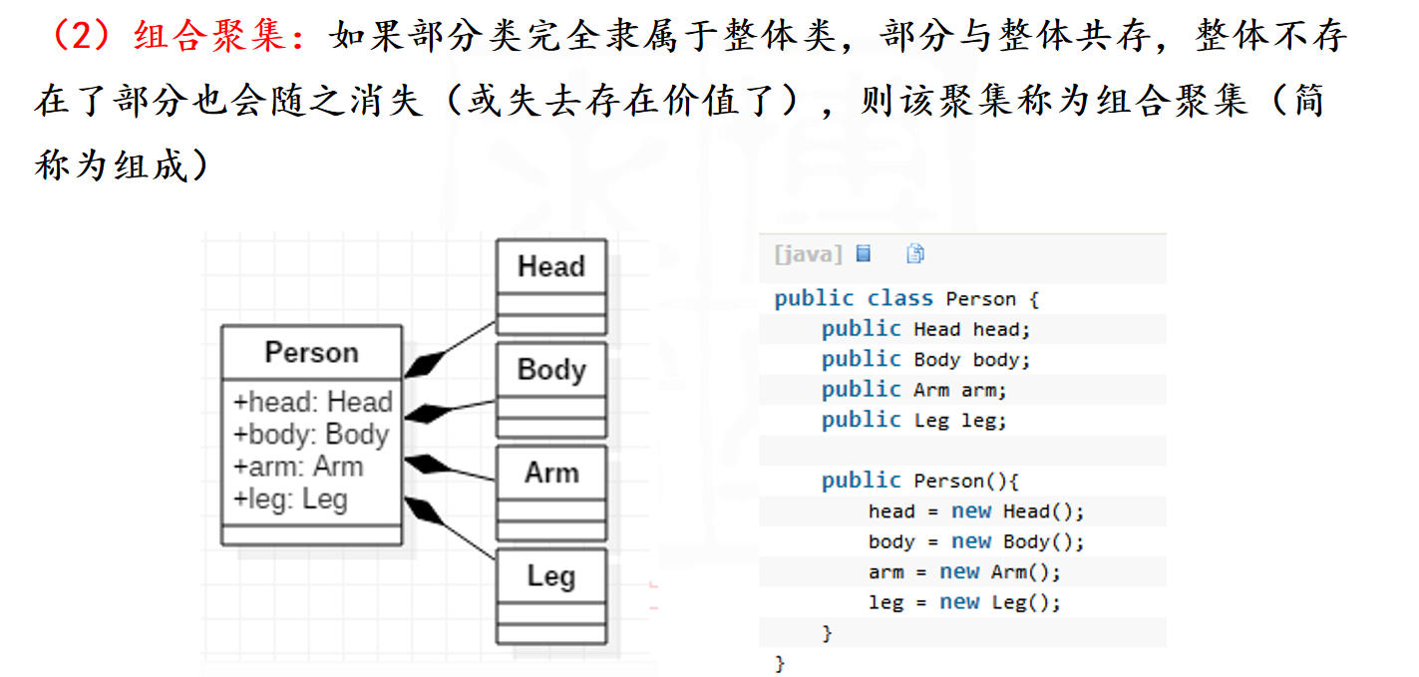1419x677 pixels.
Task: Click the +leg: Leg attribute
Action: pos(290,499)
